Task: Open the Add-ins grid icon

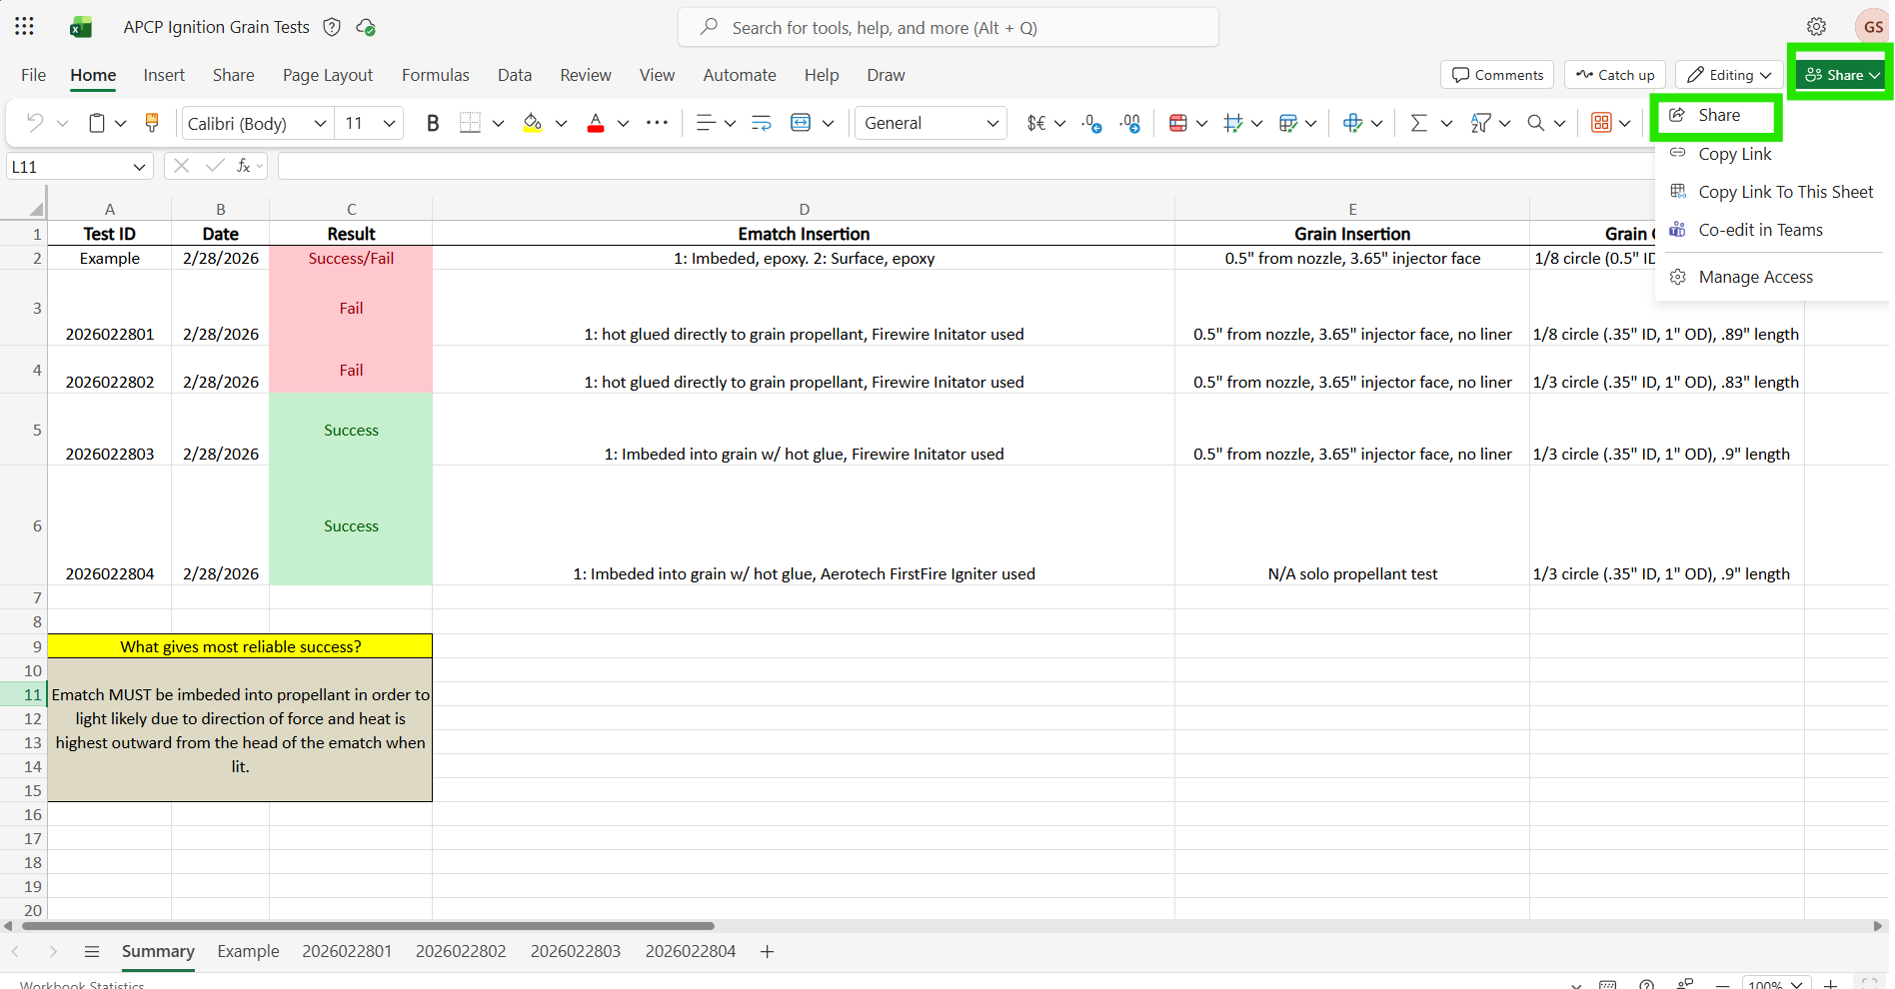Action: pos(1602,123)
